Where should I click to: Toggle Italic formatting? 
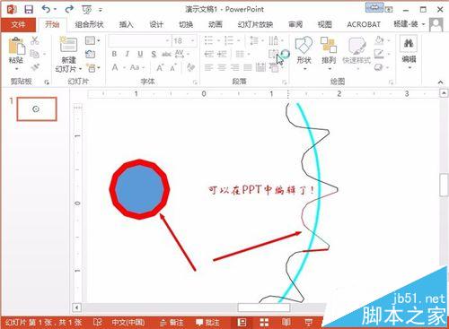click(x=128, y=54)
